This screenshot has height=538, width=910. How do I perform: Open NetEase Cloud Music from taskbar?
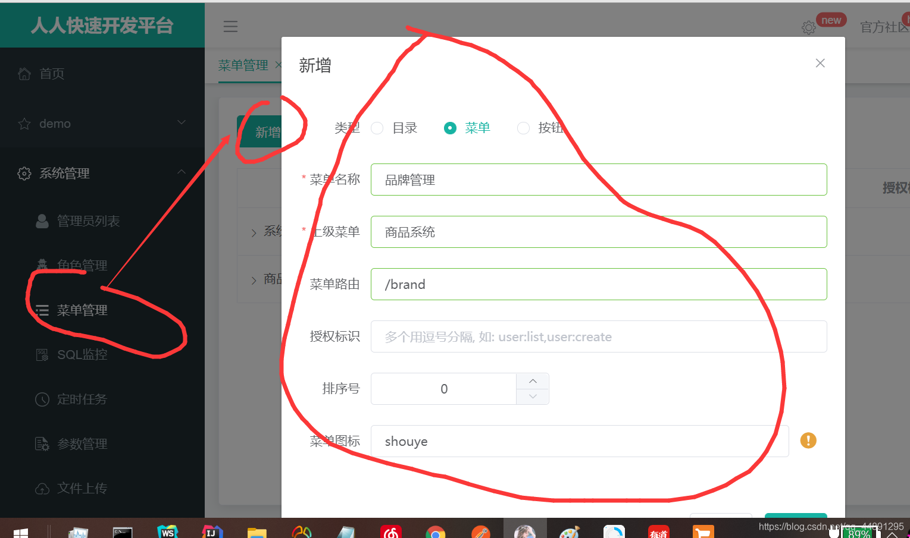point(391,531)
